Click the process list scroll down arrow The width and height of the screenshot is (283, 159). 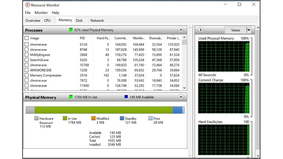click(184, 88)
